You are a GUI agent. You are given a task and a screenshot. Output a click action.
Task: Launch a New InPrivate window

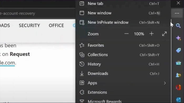(123, 22)
